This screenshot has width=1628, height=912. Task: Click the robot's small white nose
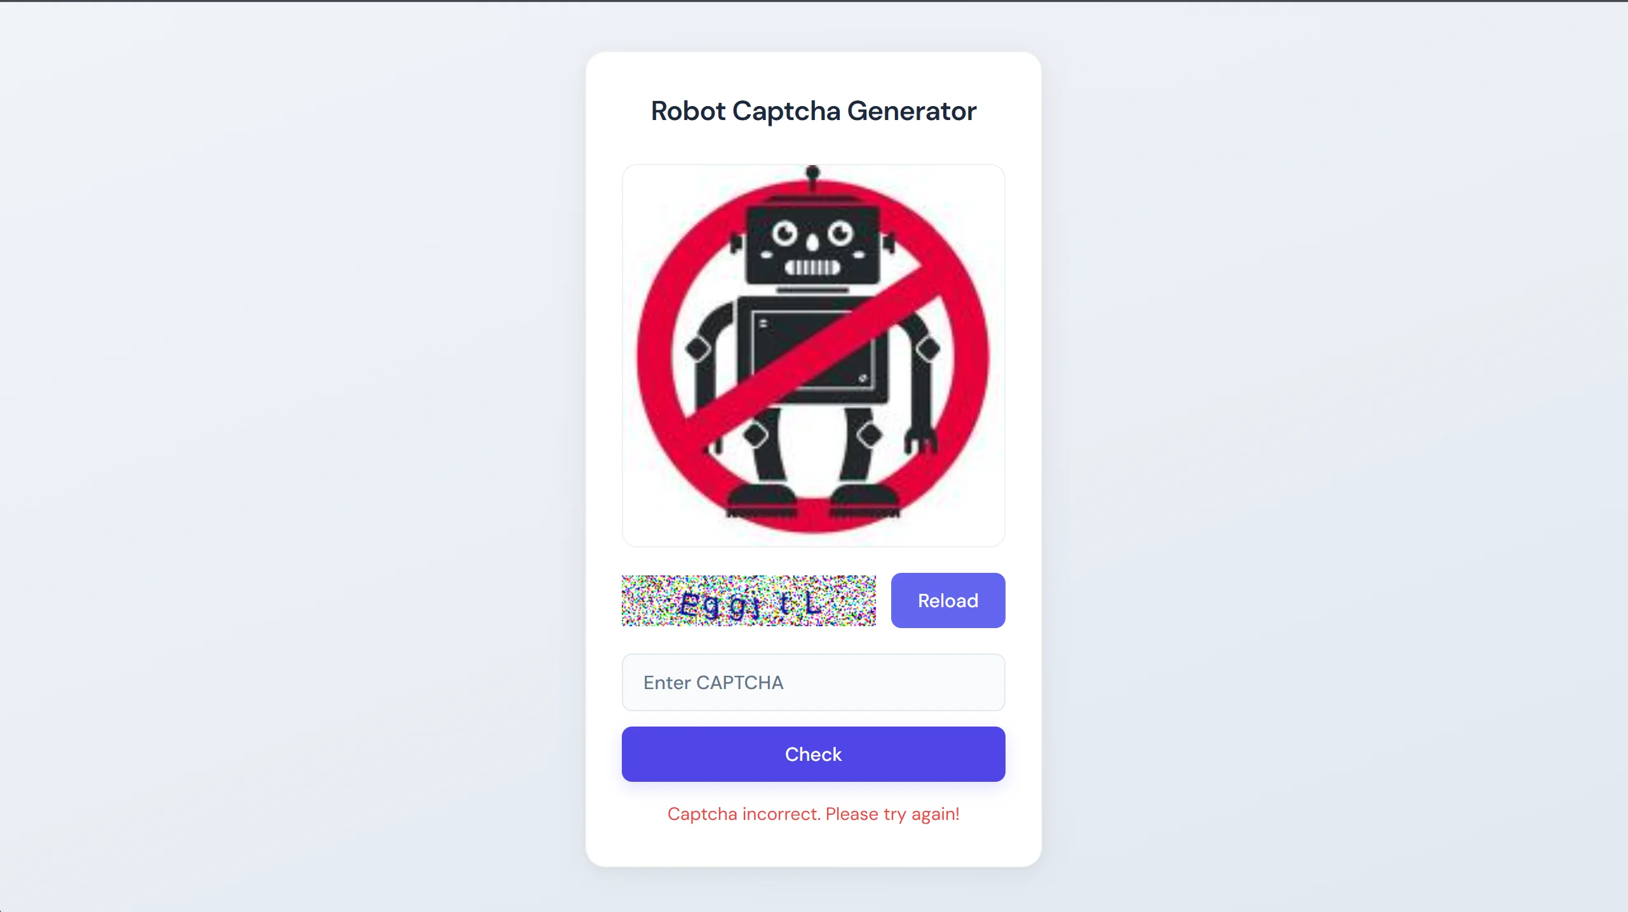(x=812, y=243)
